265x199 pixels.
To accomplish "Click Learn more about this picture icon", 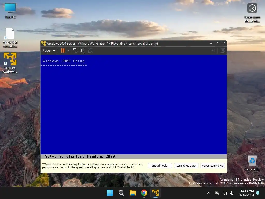I will point(252,13).
